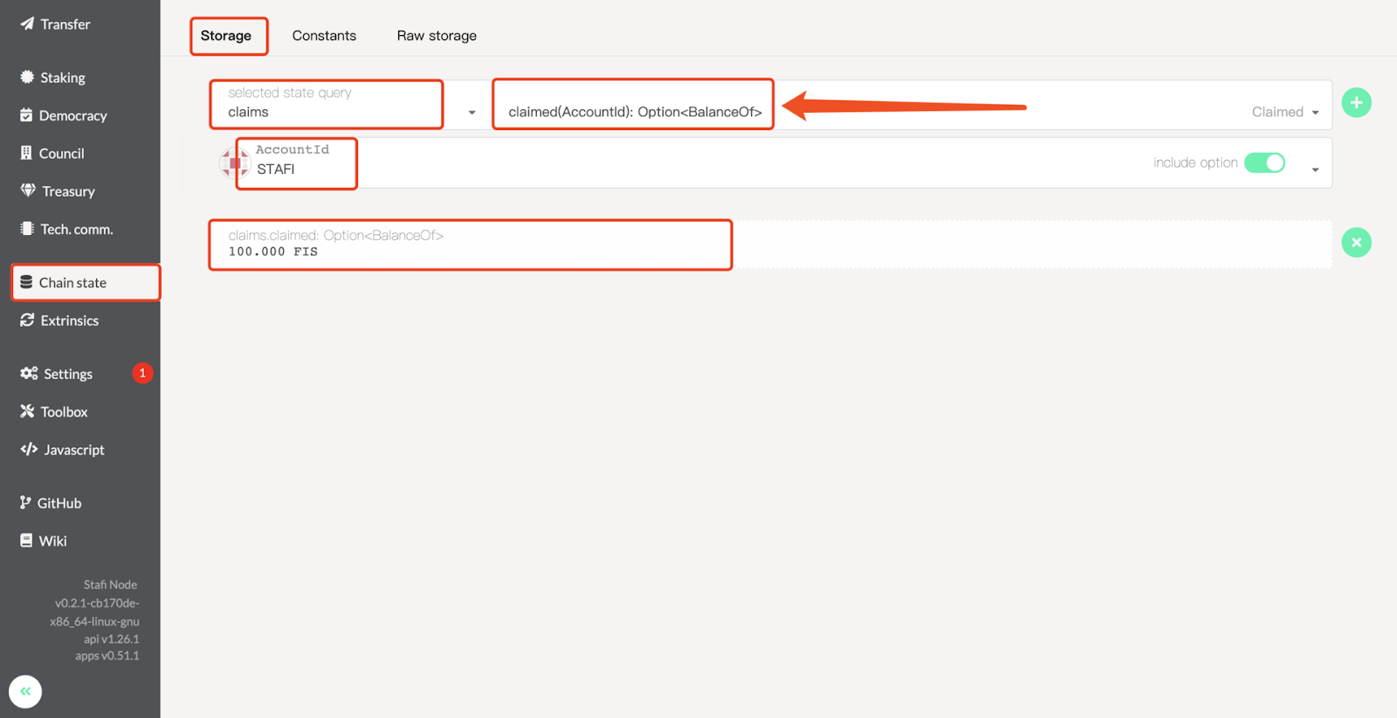Image resolution: width=1397 pixels, height=718 pixels.
Task: Click the Chain state database icon
Action: 26,282
